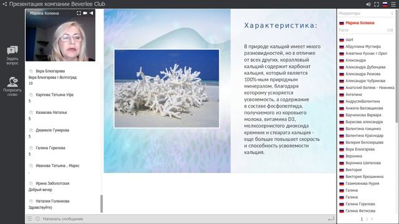Open the language flag selector
This screenshot has height=224, width=399.
(385, 4)
